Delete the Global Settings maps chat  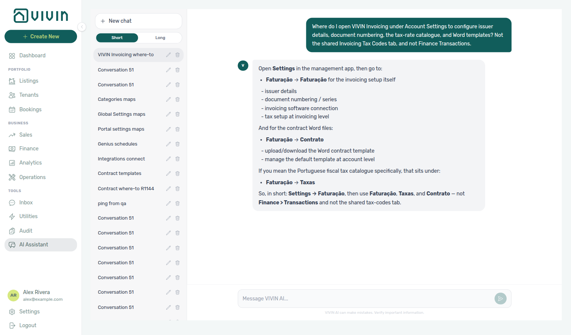pos(178,114)
